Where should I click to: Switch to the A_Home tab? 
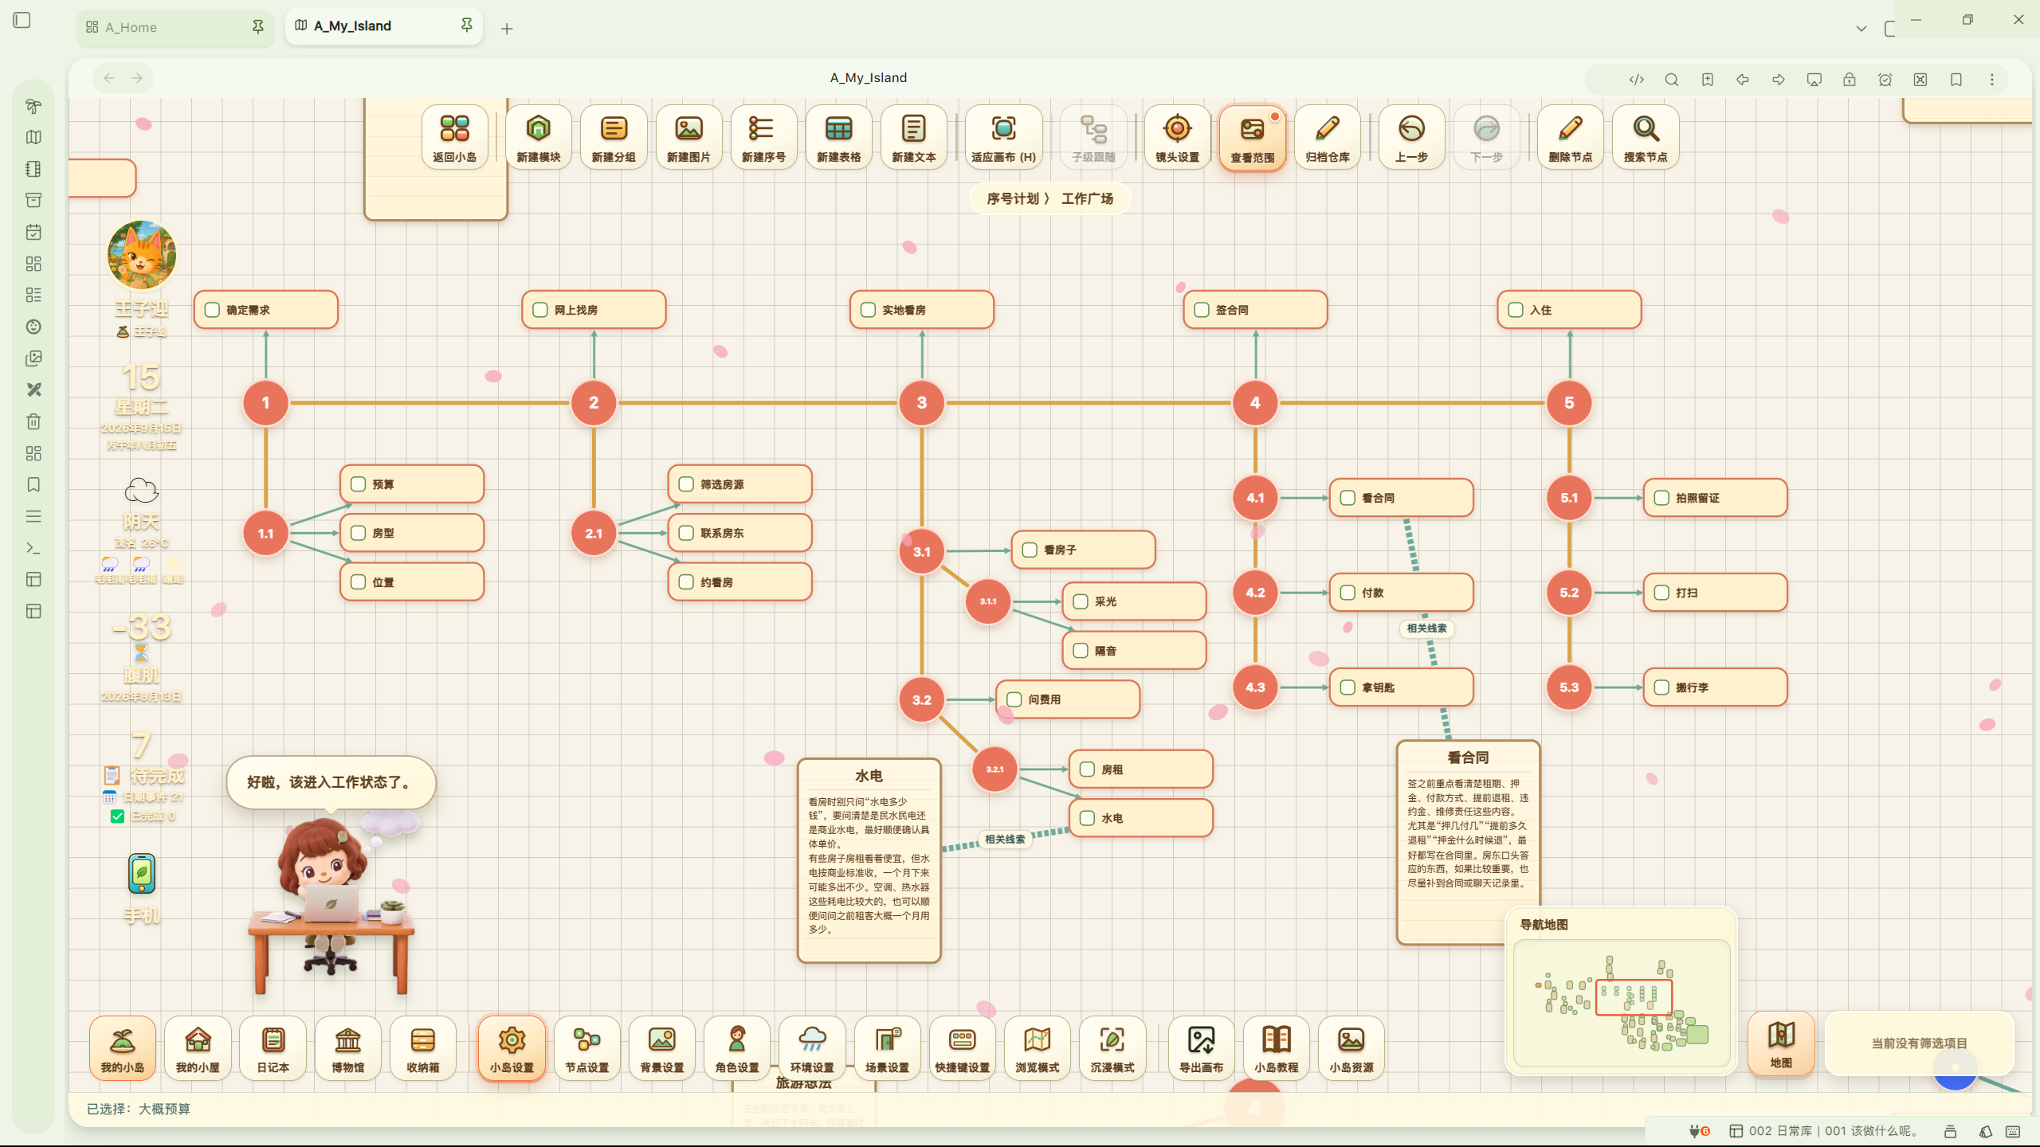[175, 27]
